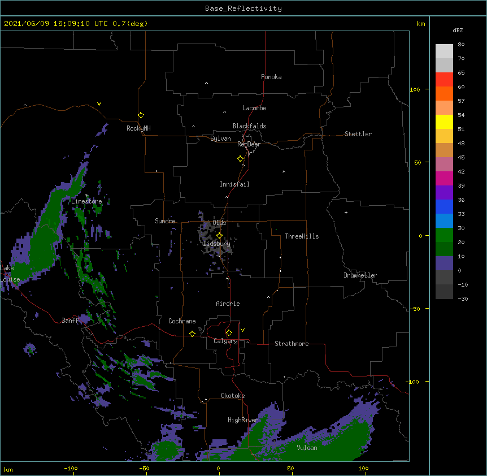The height and width of the screenshot is (476, 487).
Task: Click the yellow diamond marker near RockyMH
Action: click(141, 115)
